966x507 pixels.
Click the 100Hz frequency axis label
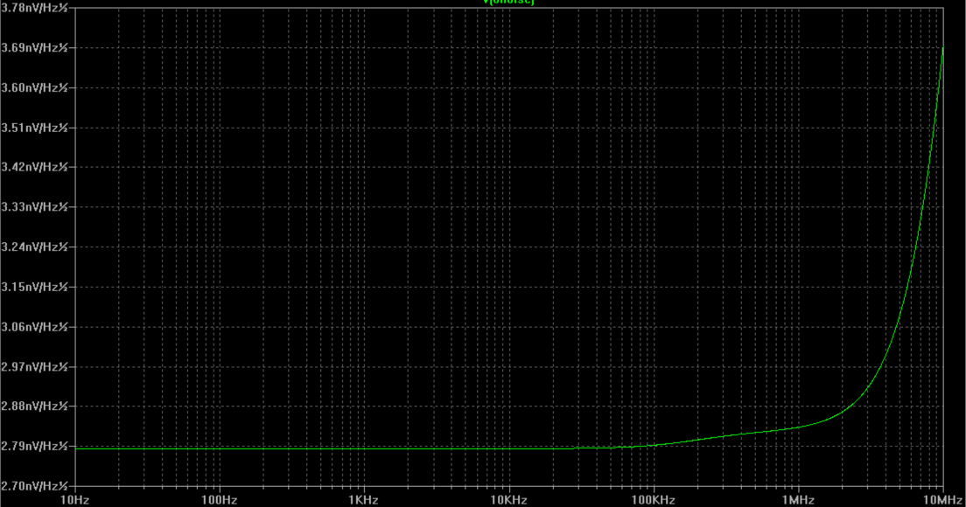coord(220,500)
